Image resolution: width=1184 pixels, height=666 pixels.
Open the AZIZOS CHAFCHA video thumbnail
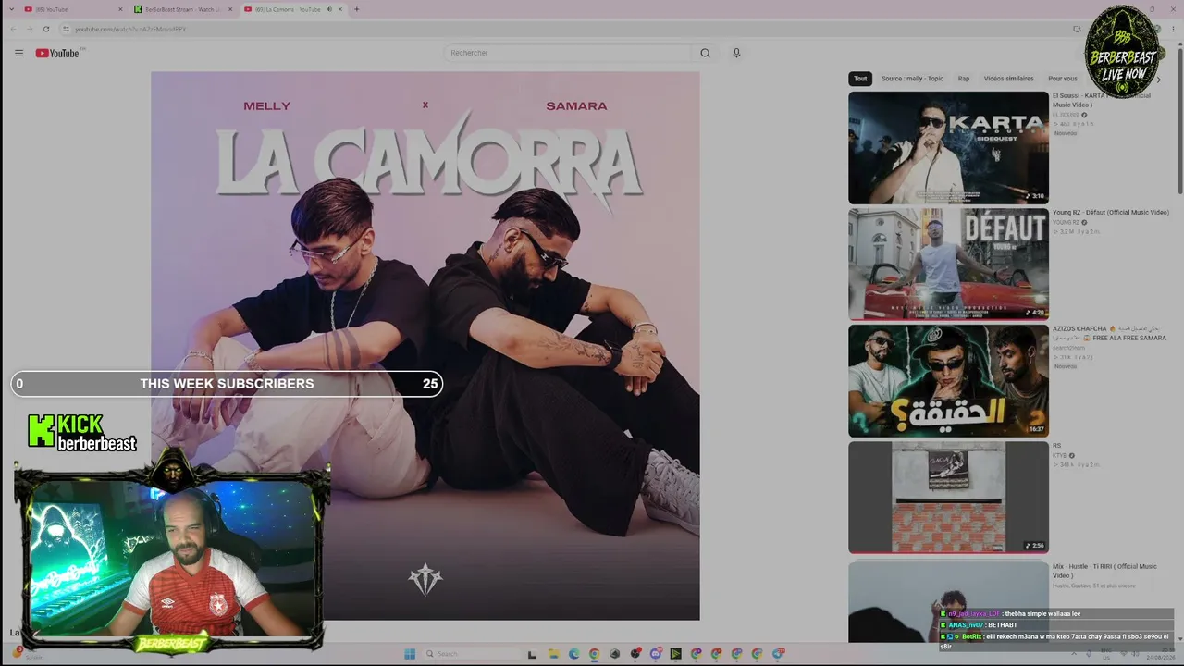948,380
